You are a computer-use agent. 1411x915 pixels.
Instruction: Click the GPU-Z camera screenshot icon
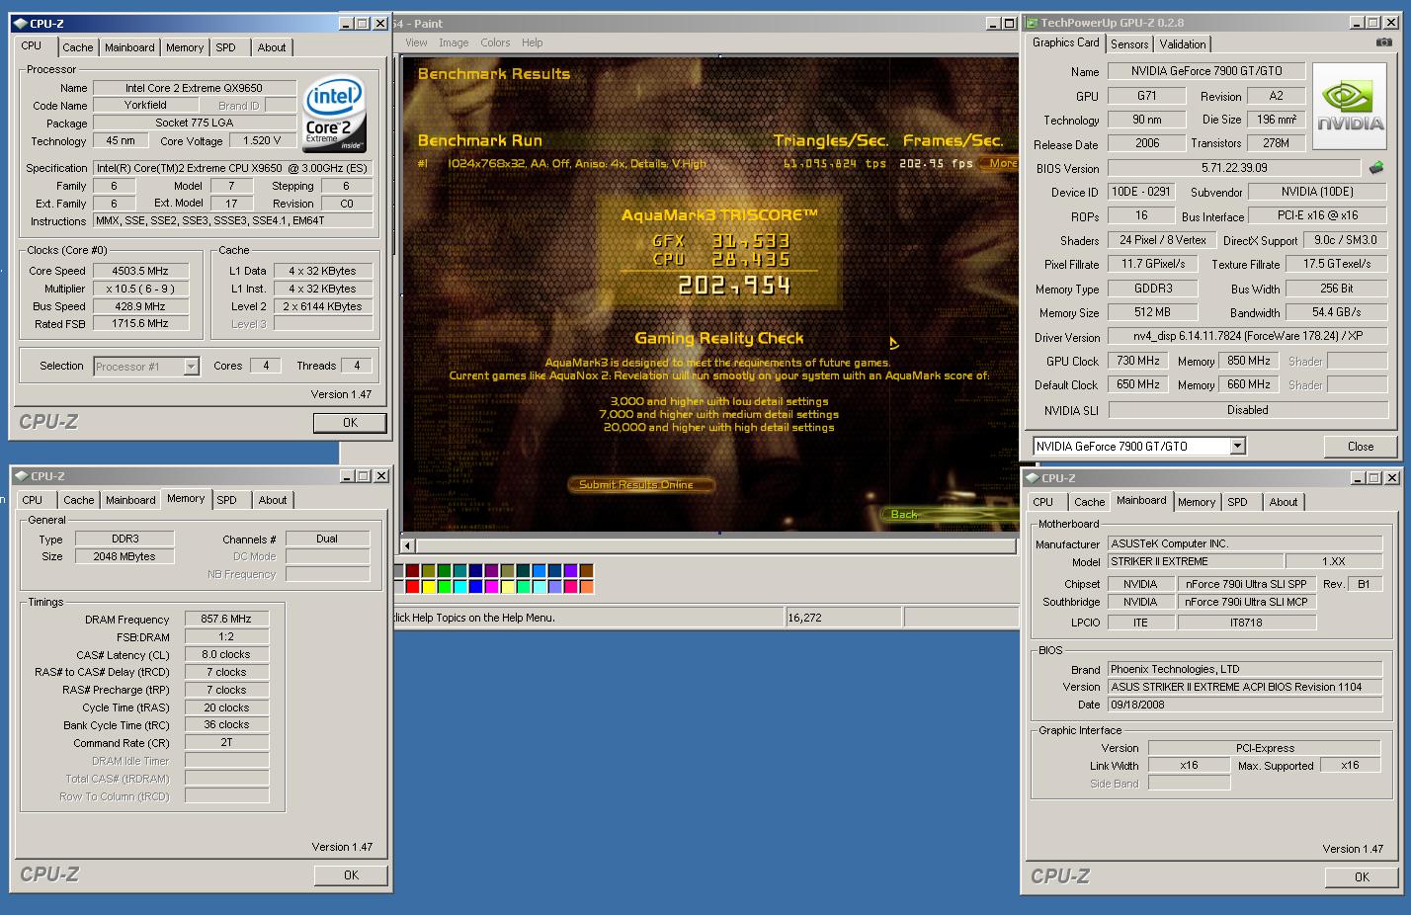click(x=1384, y=42)
